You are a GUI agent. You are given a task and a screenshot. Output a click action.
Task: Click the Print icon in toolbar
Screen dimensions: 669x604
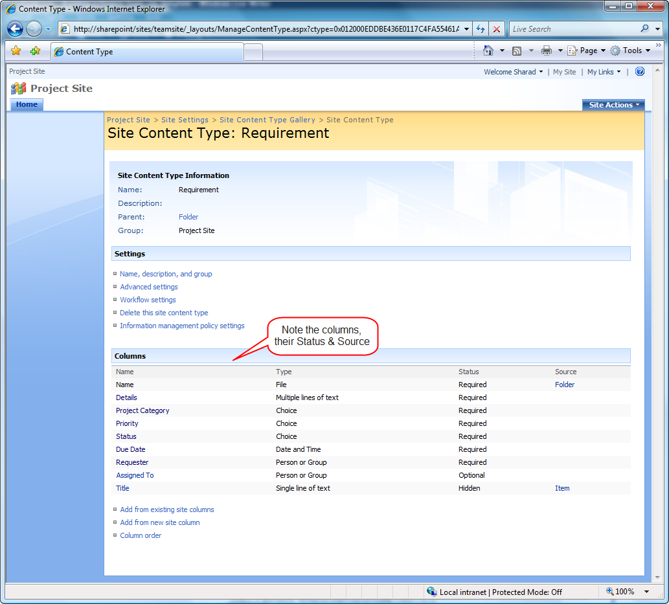click(546, 50)
